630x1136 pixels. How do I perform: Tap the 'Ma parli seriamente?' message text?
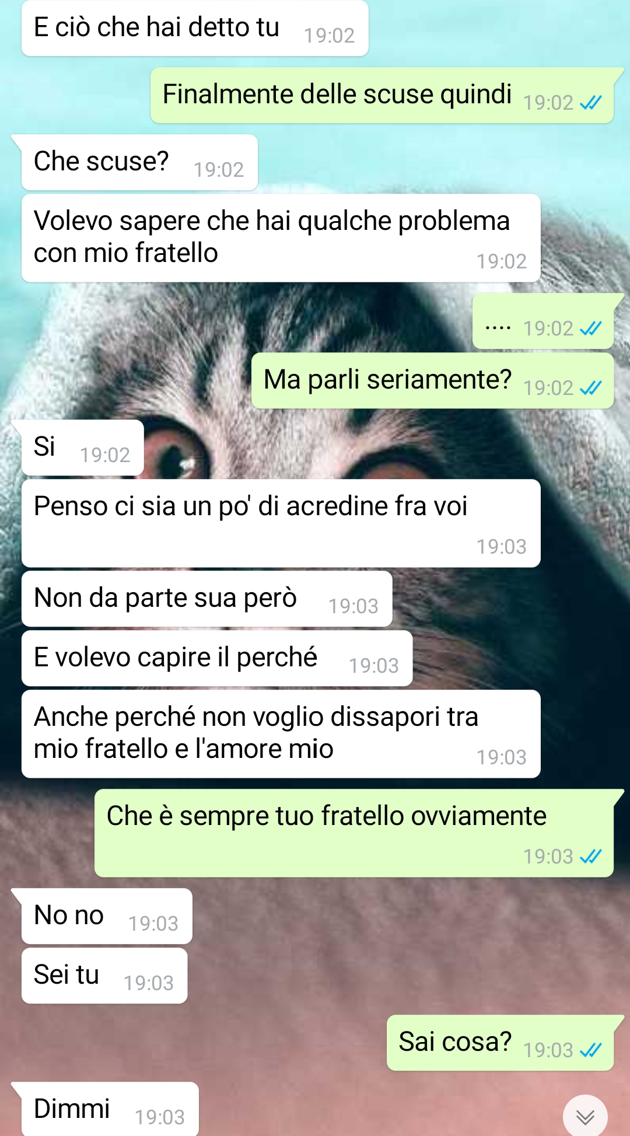(x=387, y=380)
